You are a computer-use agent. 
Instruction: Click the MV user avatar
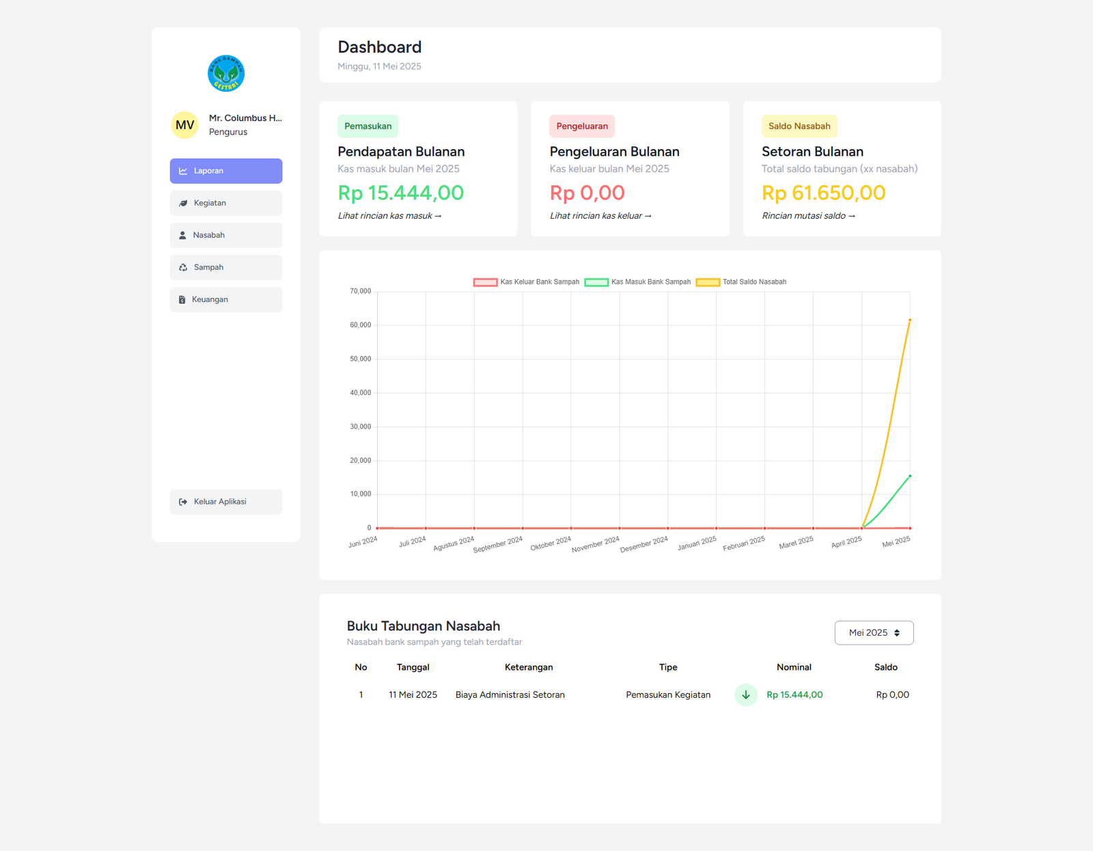184,125
